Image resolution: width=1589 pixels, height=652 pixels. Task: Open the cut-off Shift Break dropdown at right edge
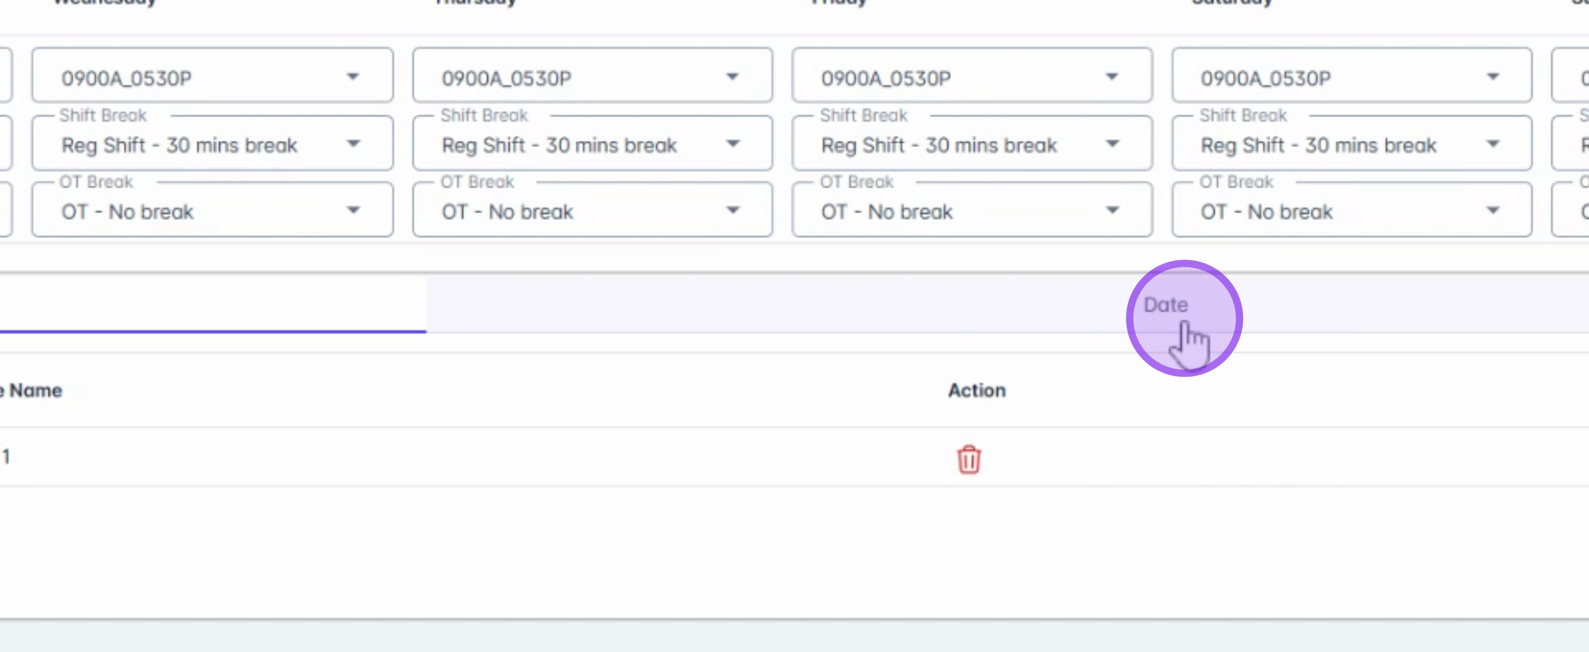click(1573, 144)
